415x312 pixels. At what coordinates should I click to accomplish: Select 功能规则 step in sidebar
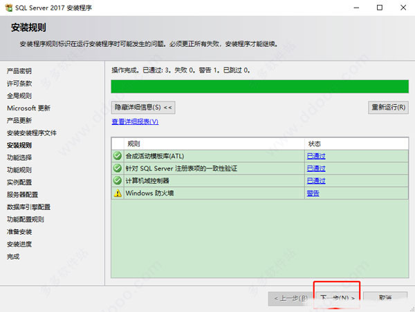19,170
